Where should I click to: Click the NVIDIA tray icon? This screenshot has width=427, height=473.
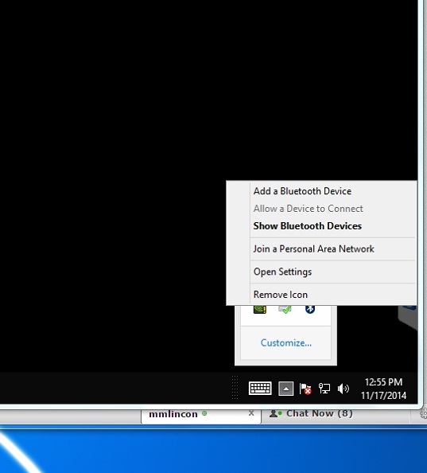click(260, 310)
